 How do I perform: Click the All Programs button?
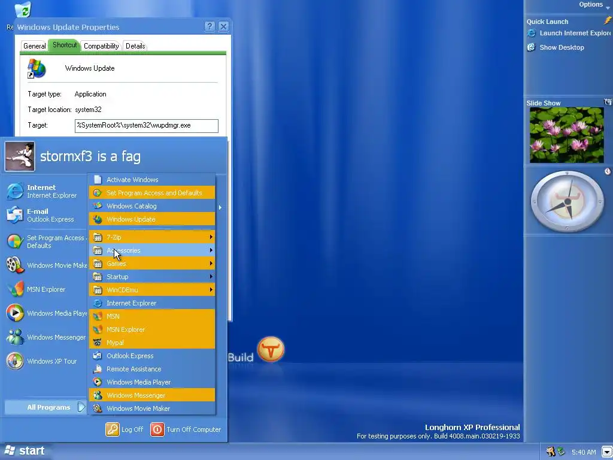pos(45,407)
